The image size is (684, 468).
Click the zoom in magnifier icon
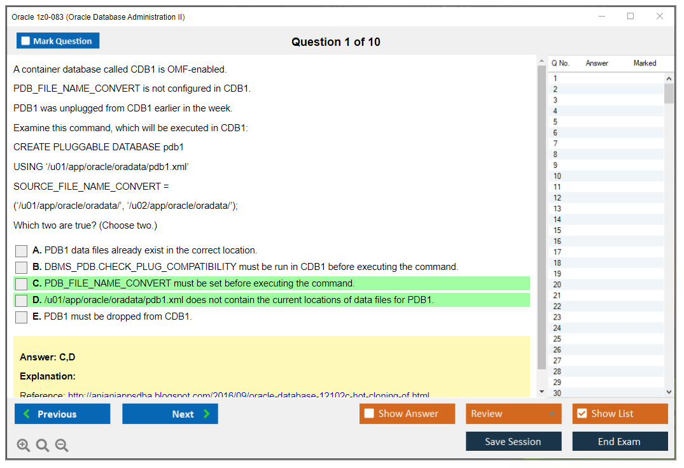(23, 445)
